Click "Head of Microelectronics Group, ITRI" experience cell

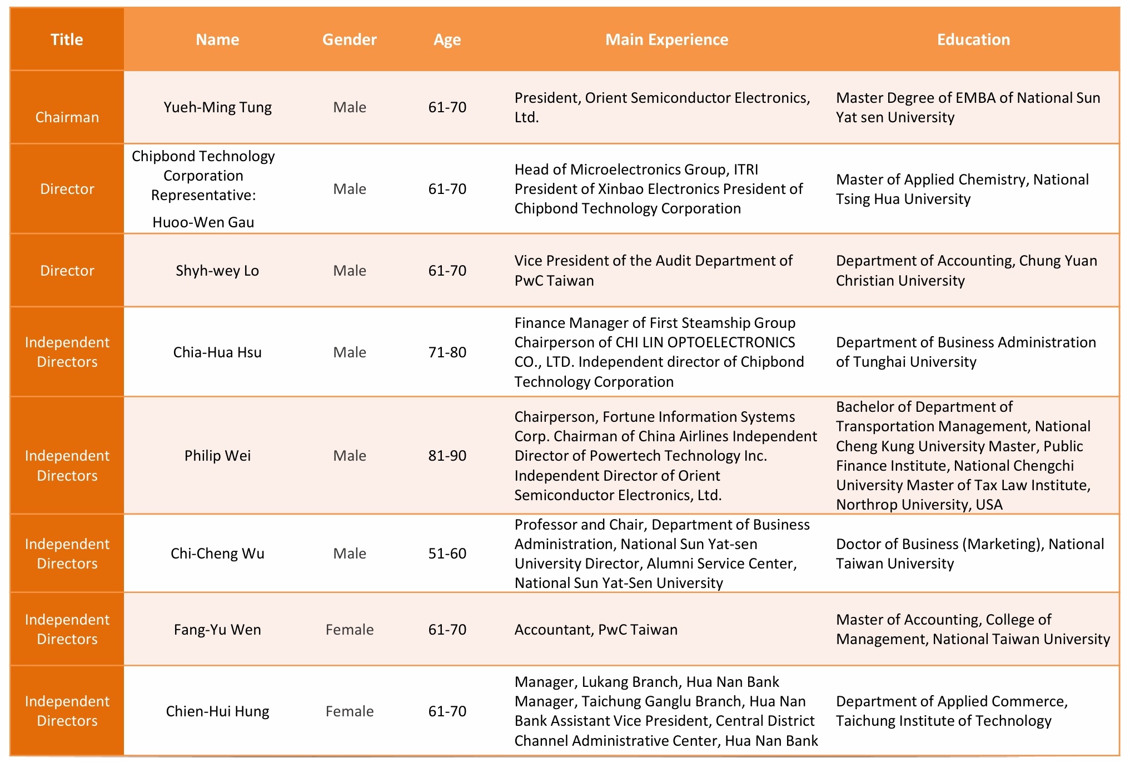659,189
